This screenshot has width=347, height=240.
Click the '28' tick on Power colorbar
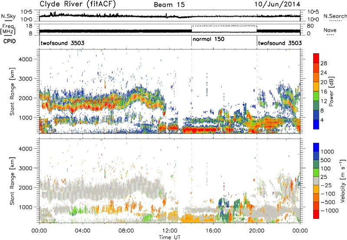[x=324, y=63]
